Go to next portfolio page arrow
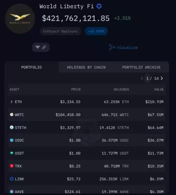 point(162,78)
